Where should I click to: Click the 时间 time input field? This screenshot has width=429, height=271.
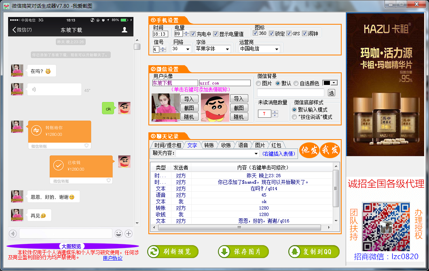coord(160,34)
